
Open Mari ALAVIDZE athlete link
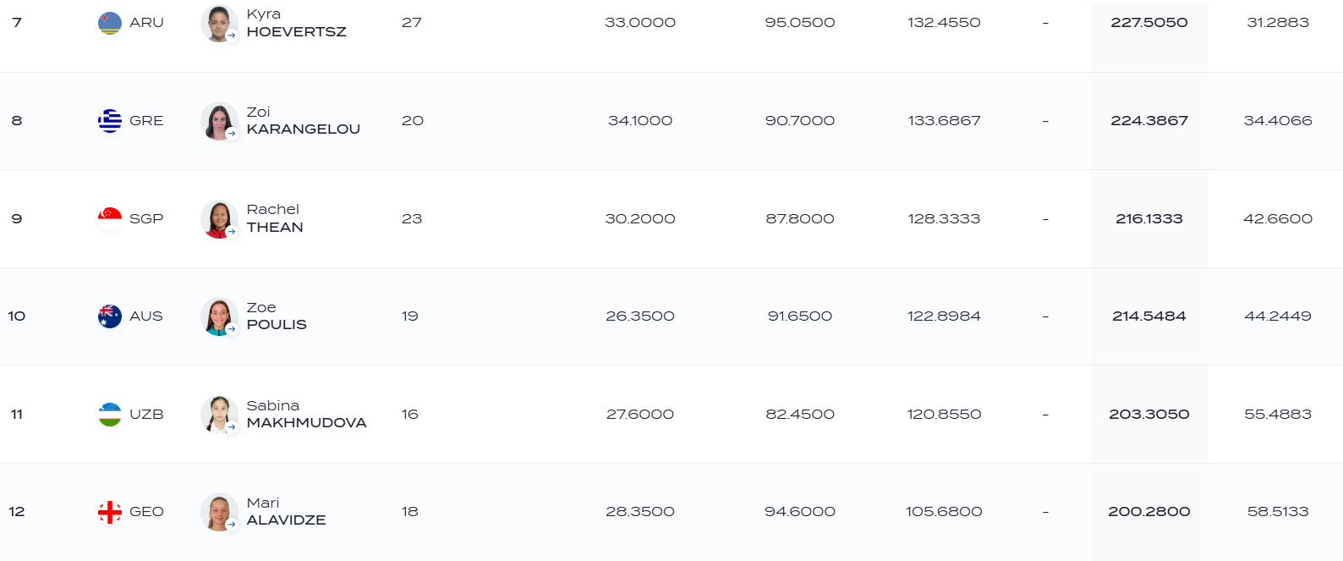286,512
